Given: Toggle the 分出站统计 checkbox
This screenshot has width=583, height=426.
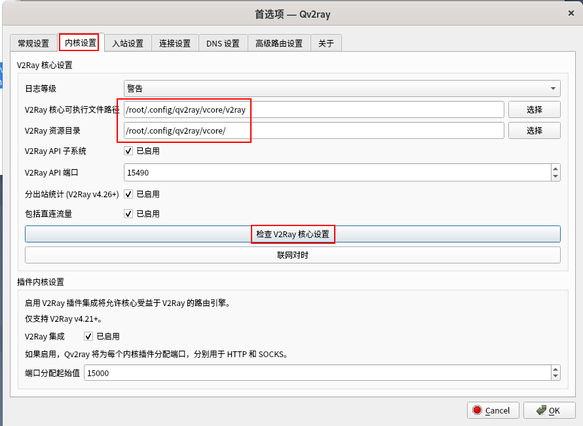Looking at the screenshot, I should [x=128, y=194].
